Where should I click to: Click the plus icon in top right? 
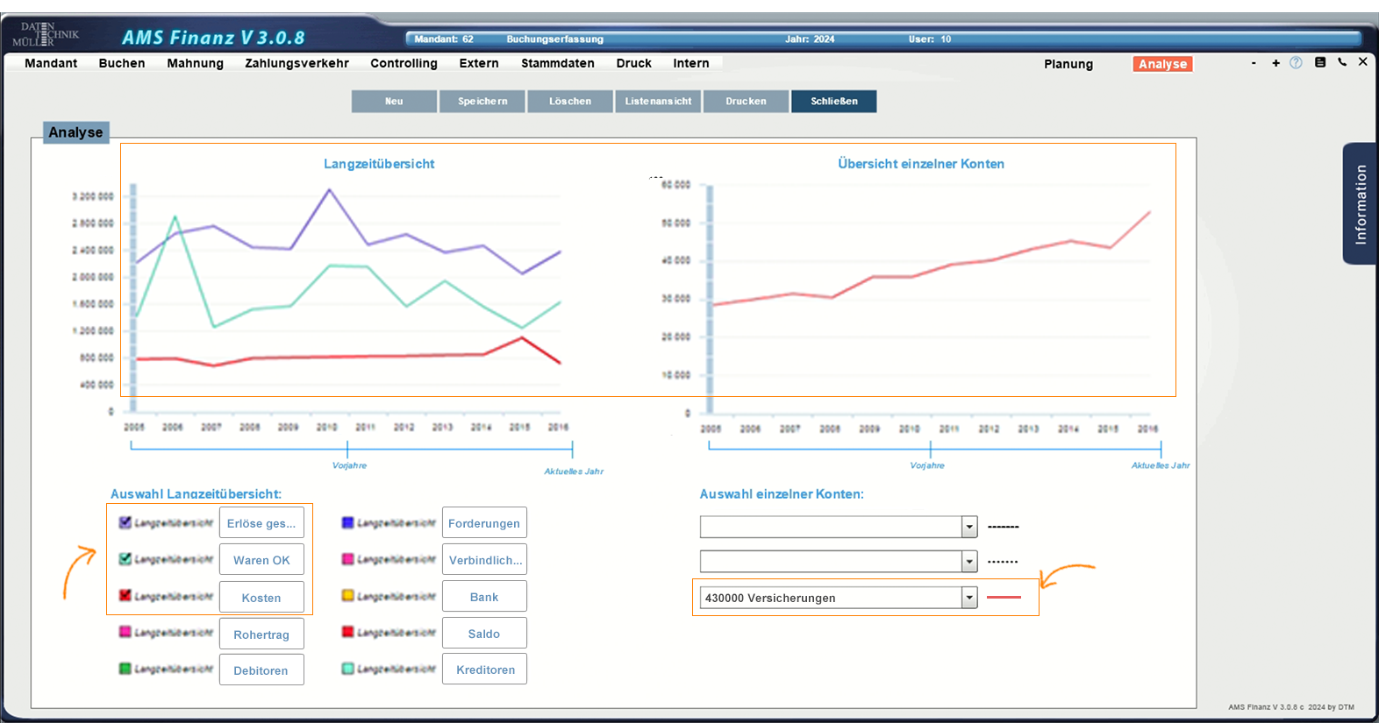[x=1275, y=63]
